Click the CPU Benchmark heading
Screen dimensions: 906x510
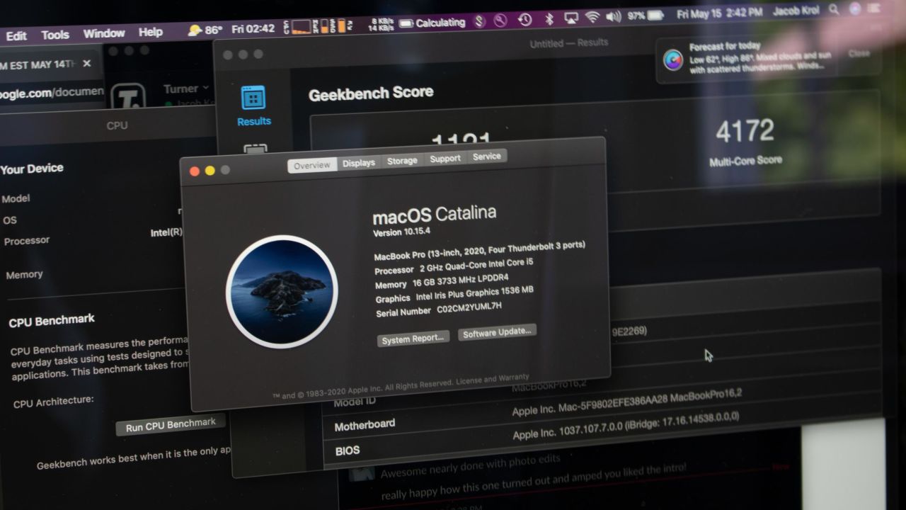(x=52, y=321)
